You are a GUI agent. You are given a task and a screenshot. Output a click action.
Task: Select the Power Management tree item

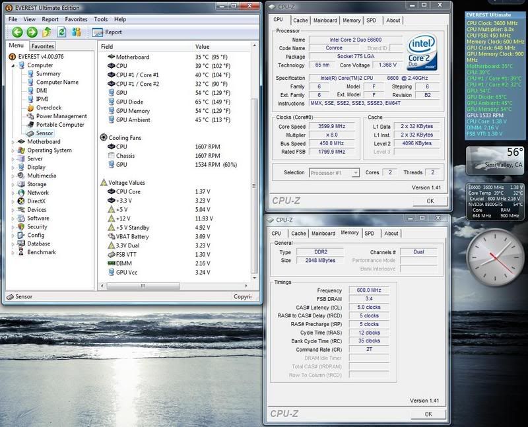click(x=57, y=116)
